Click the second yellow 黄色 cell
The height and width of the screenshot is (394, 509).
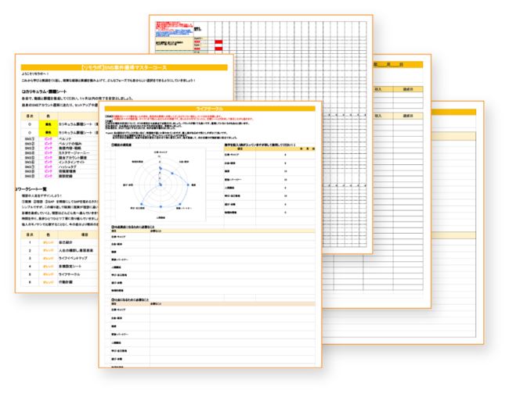[48, 133]
